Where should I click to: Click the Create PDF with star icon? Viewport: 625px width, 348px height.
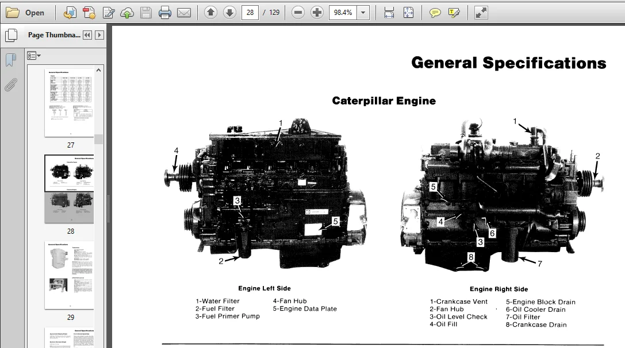tap(89, 13)
